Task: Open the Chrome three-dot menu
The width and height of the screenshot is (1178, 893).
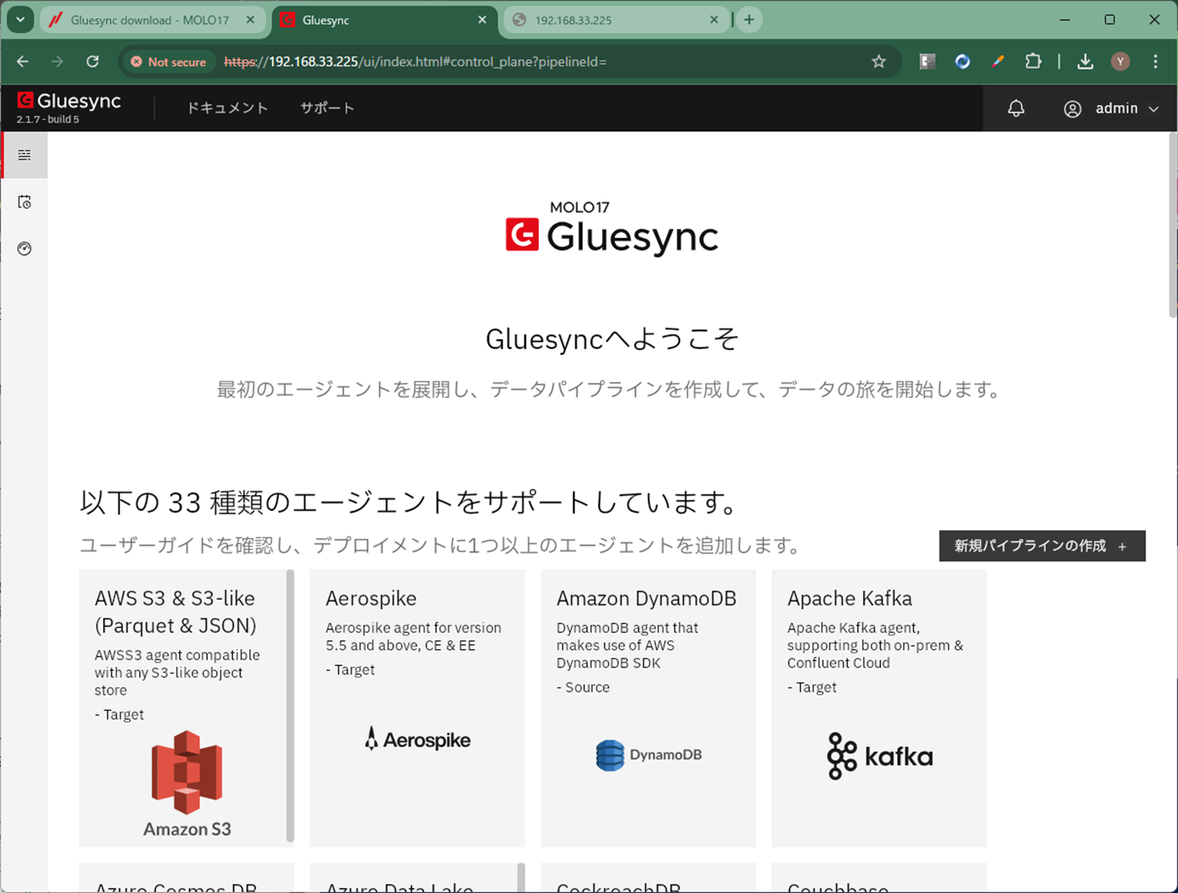Action: coord(1156,62)
